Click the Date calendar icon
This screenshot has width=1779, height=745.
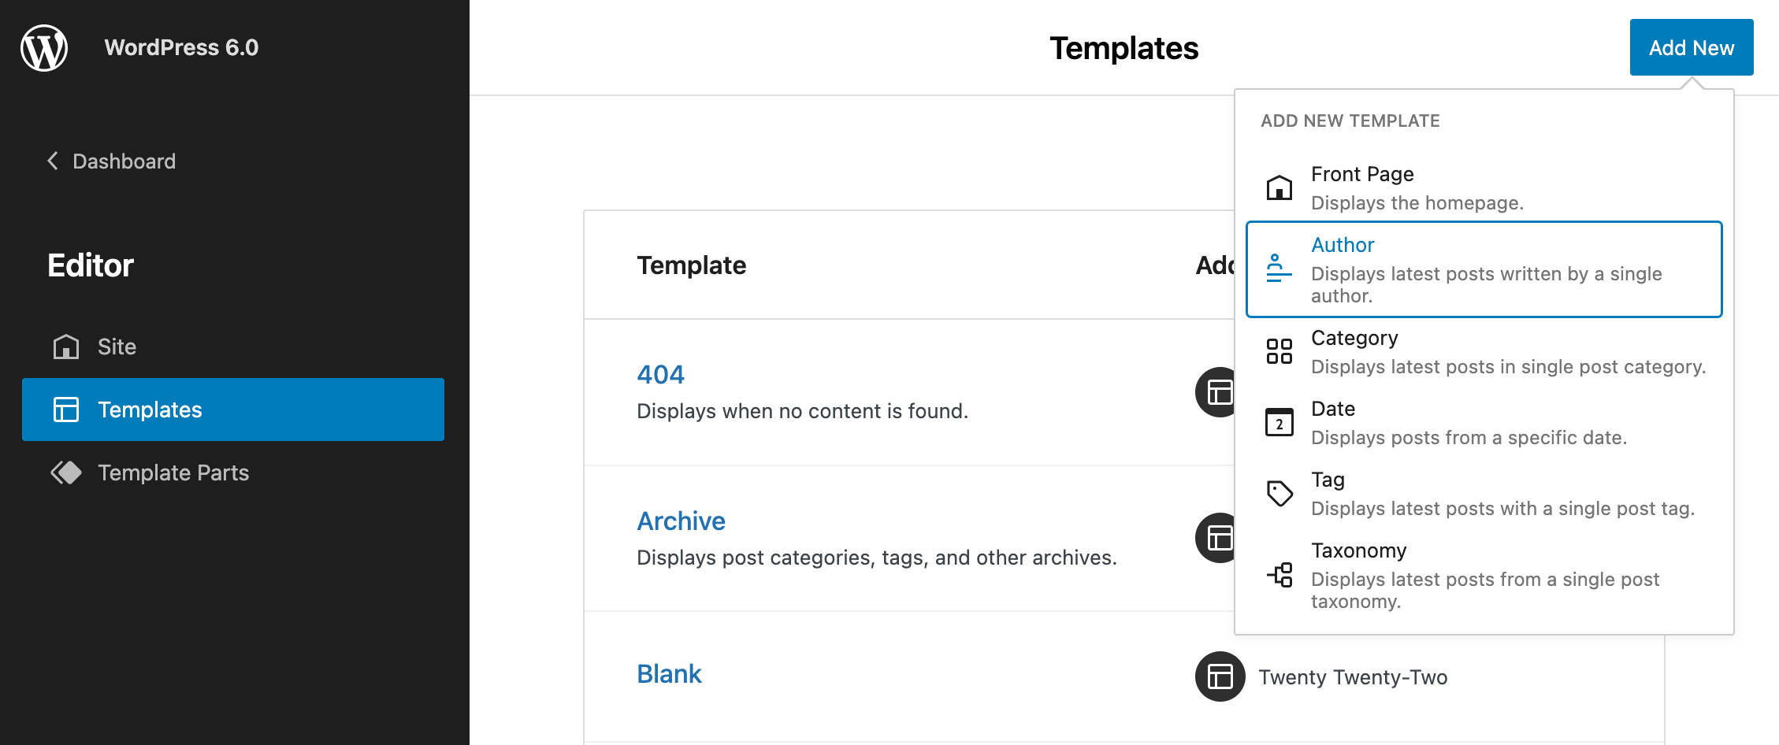[1278, 422]
